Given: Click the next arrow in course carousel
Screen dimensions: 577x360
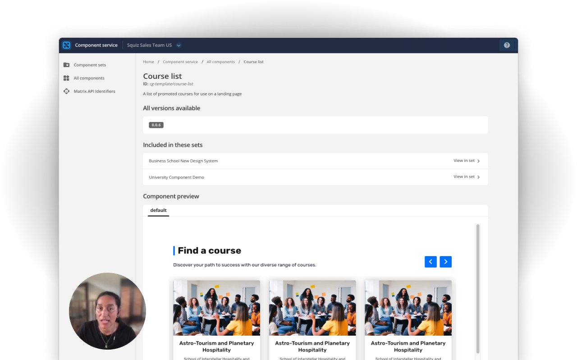Looking at the screenshot, I should [x=445, y=261].
